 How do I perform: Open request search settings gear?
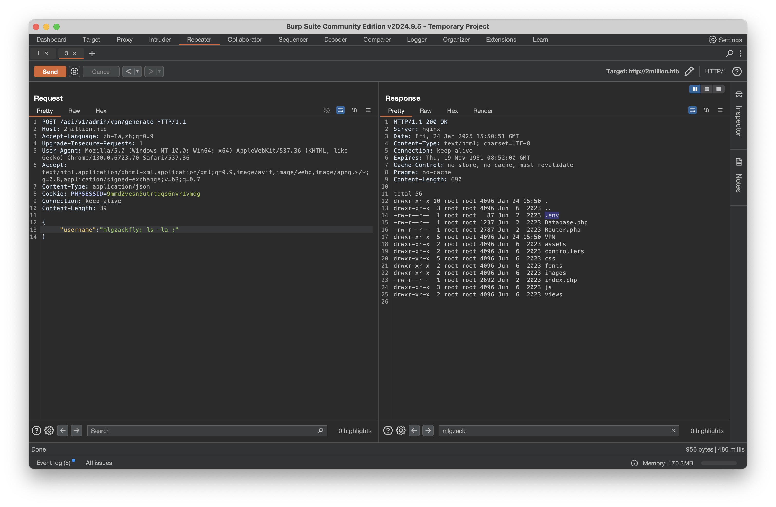[x=49, y=431]
